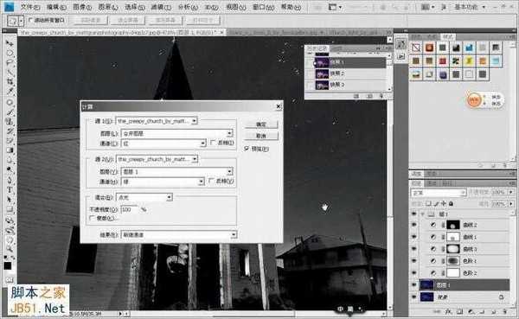Open the Result dropdown in dialog
Image resolution: width=519 pixels, height=319 pixels.
pos(179,234)
